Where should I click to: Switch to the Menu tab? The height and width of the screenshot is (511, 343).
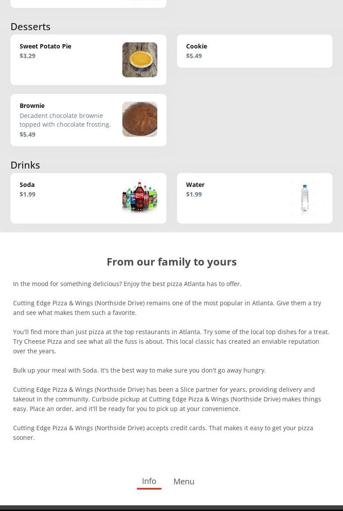click(184, 481)
